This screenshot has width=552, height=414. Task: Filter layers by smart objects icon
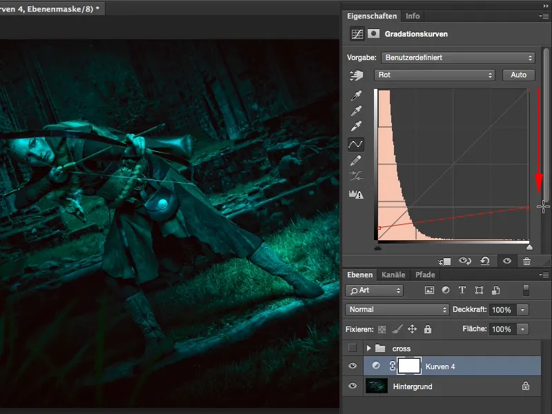click(495, 290)
